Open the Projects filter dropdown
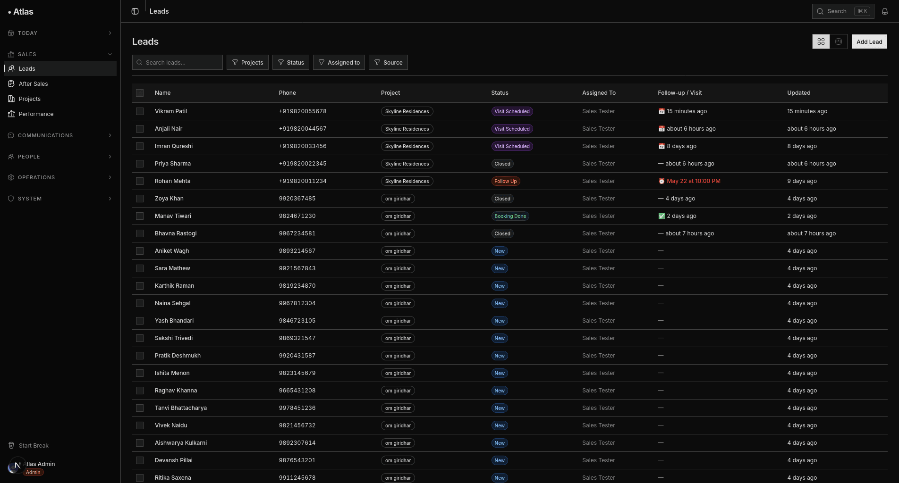This screenshot has width=899, height=483. click(x=247, y=62)
